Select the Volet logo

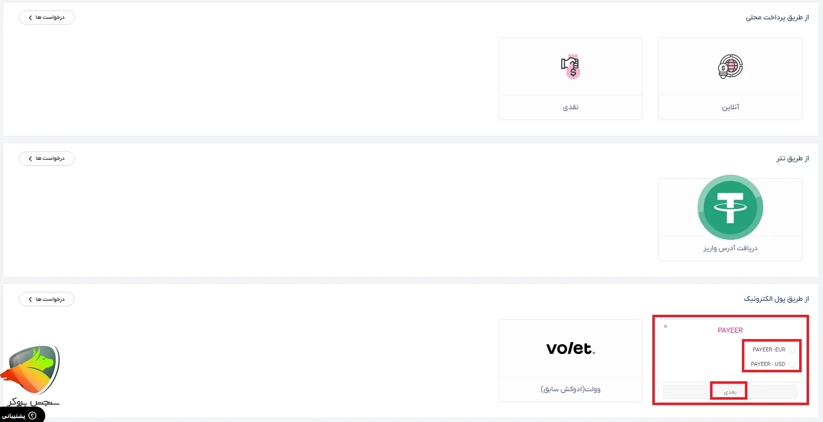tap(570, 349)
